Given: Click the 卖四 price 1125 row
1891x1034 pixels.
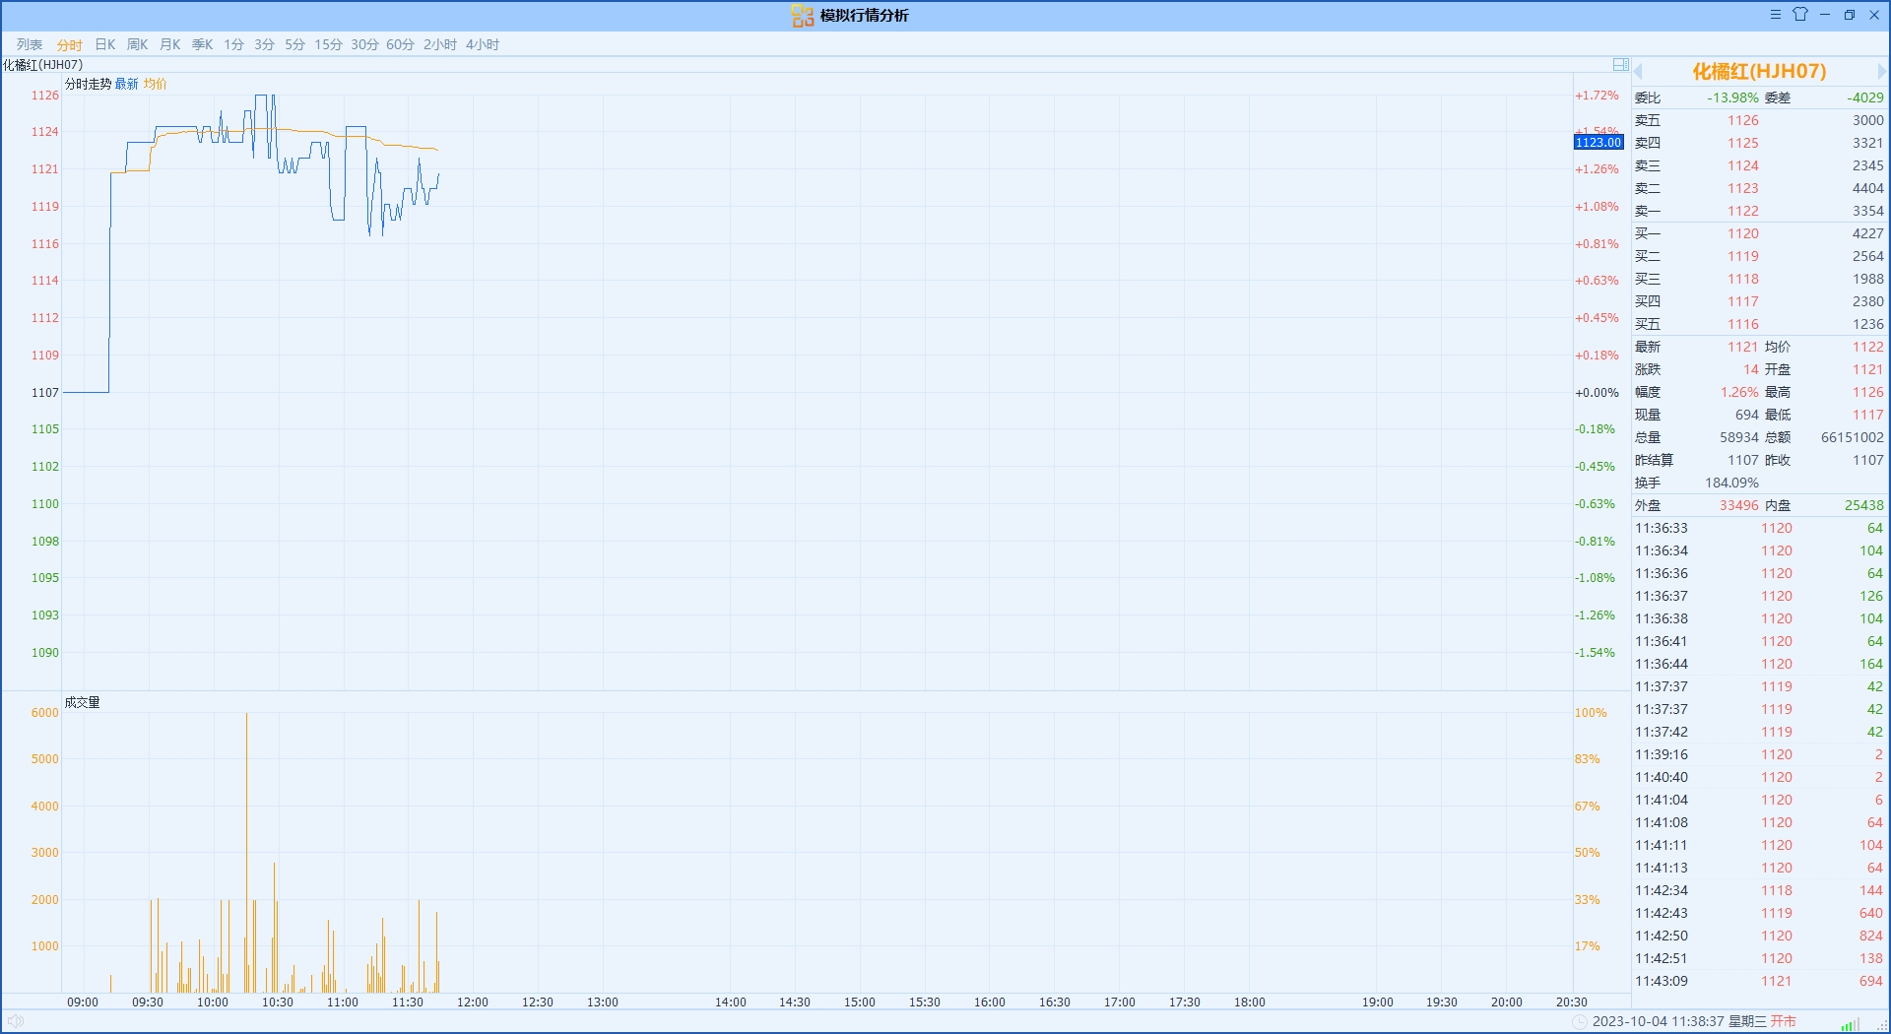Looking at the screenshot, I should (x=1759, y=143).
